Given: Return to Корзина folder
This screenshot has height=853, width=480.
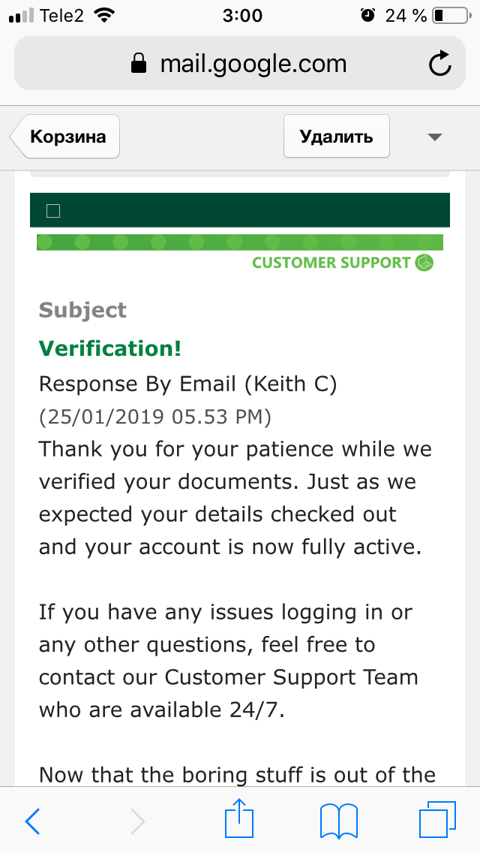Looking at the screenshot, I should point(64,136).
